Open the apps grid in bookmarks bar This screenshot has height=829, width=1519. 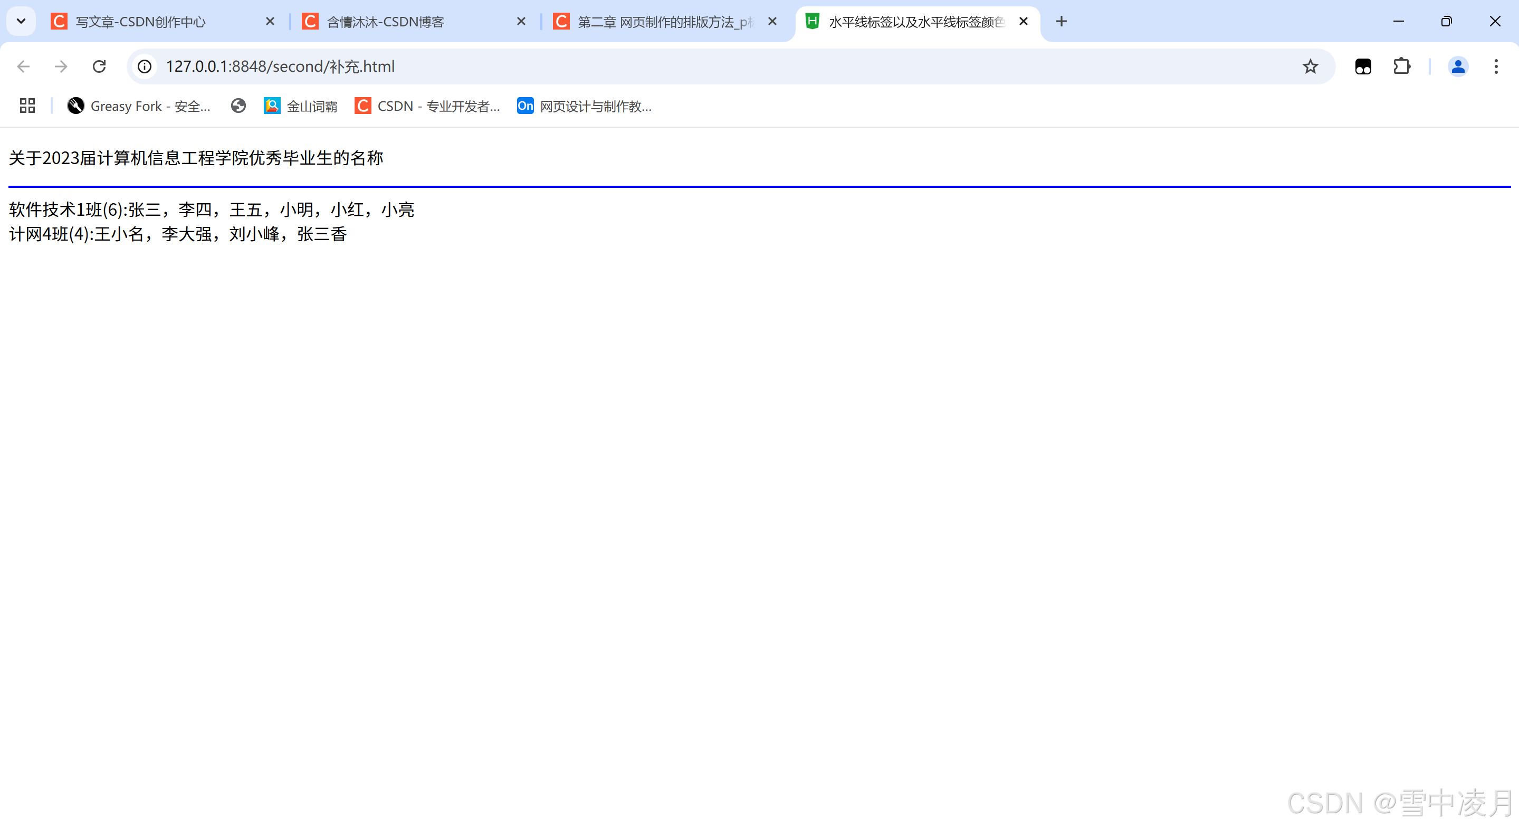27,106
